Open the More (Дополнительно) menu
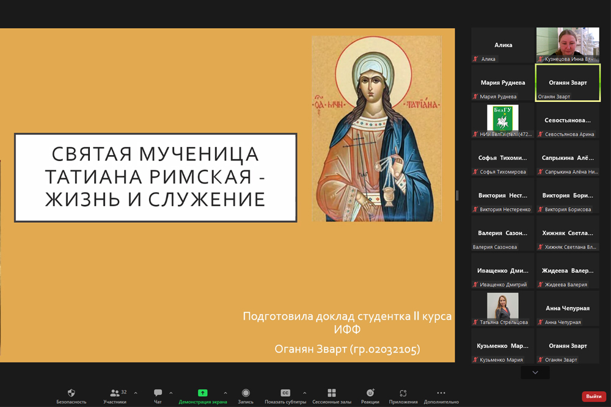Image resolution: width=611 pixels, height=407 pixels. pyautogui.click(x=441, y=394)
